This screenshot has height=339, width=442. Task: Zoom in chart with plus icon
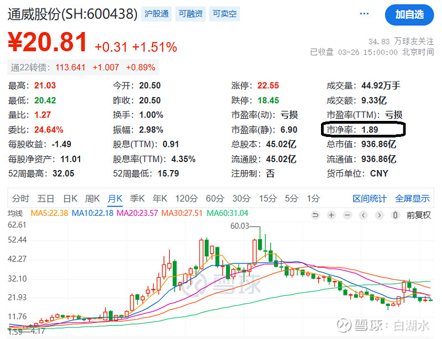pyautogui.click(x=331, y=215)
